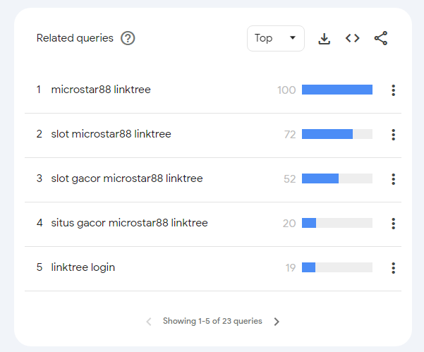Screen dimensions: 424x352
Task: Click the 100 score bar for microstar88 linktree
Action: [x=337, y=90]
